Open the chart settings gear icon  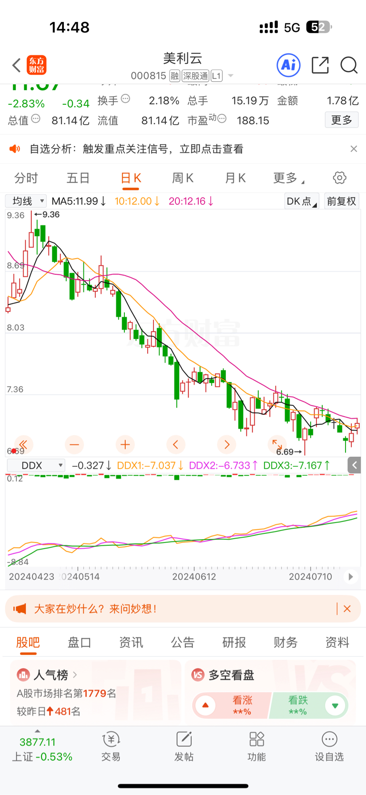coord(339,178)
